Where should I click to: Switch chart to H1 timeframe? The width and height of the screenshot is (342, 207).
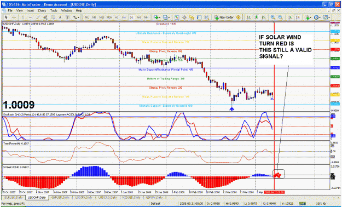click(x=117, y=18)
